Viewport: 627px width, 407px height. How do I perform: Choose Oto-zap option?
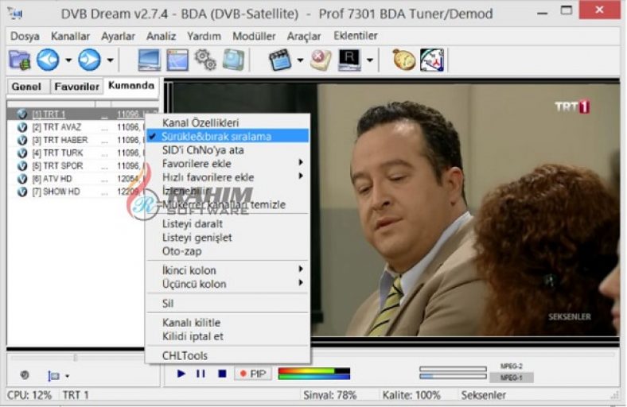[x=228, y=251]
